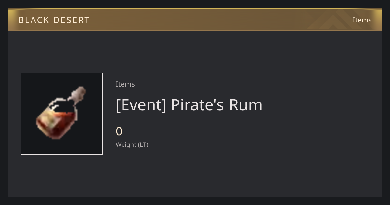Click the word DESERT in the header
Viewport: 390px width, 205px height.
point(71,20)
